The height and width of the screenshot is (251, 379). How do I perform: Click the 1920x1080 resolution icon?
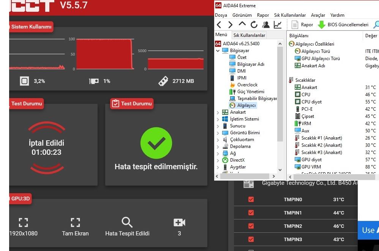click(x=24, y=222)
